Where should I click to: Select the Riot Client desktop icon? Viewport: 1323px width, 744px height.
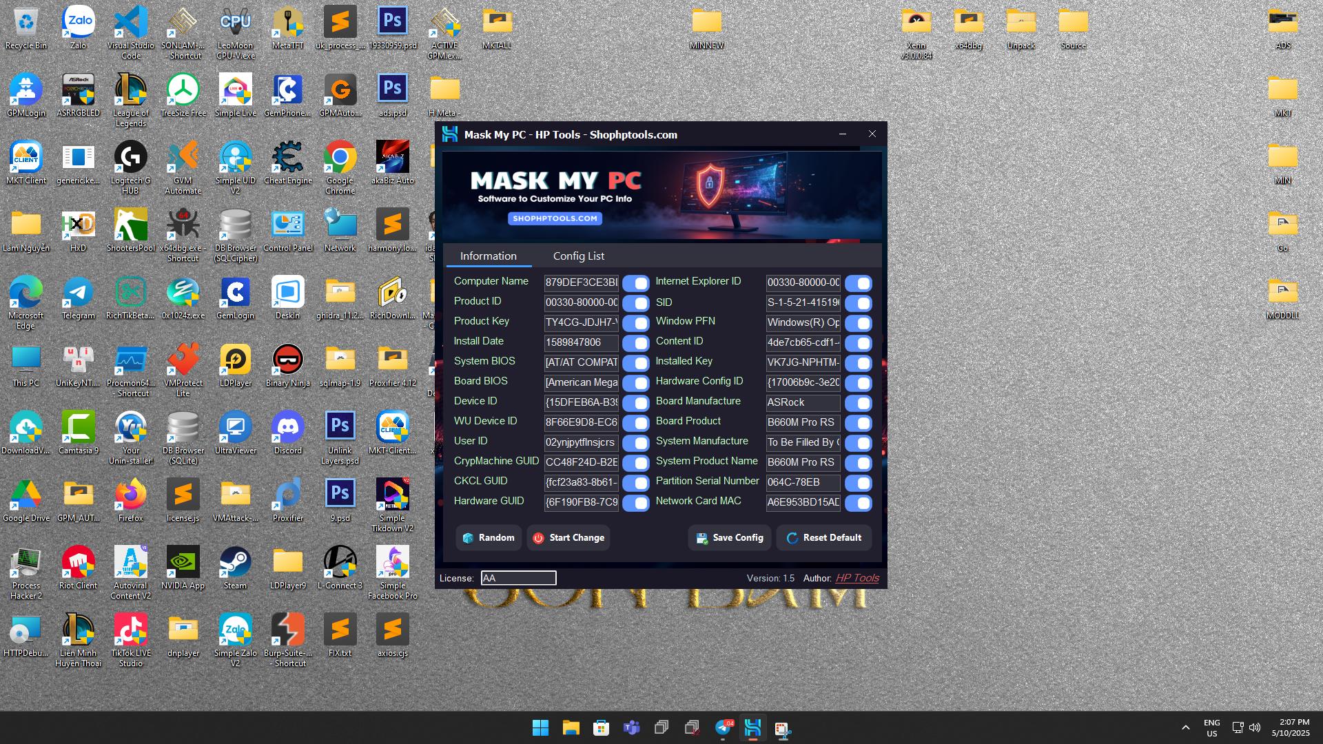pos(79,568)
